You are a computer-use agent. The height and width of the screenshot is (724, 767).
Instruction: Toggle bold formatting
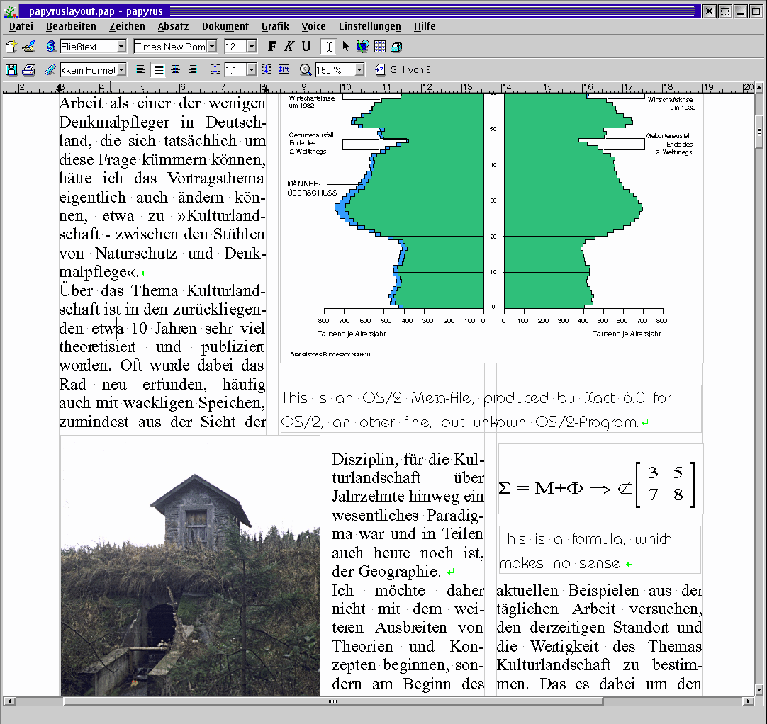click(271, 47)
